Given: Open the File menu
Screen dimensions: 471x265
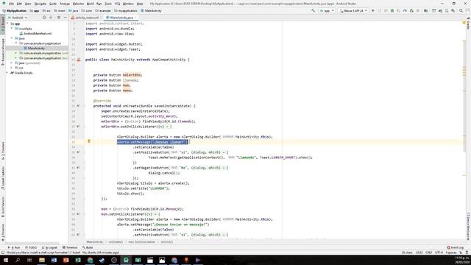Looking at the screenshot, I should point(12,4).
